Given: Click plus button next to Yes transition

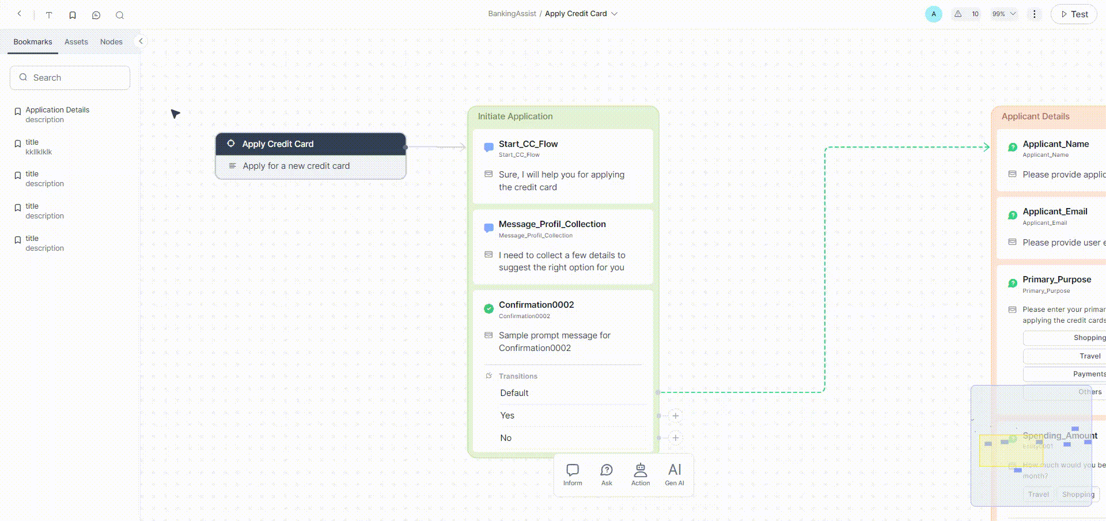Looking at the screenshot, I should [676, 416].
